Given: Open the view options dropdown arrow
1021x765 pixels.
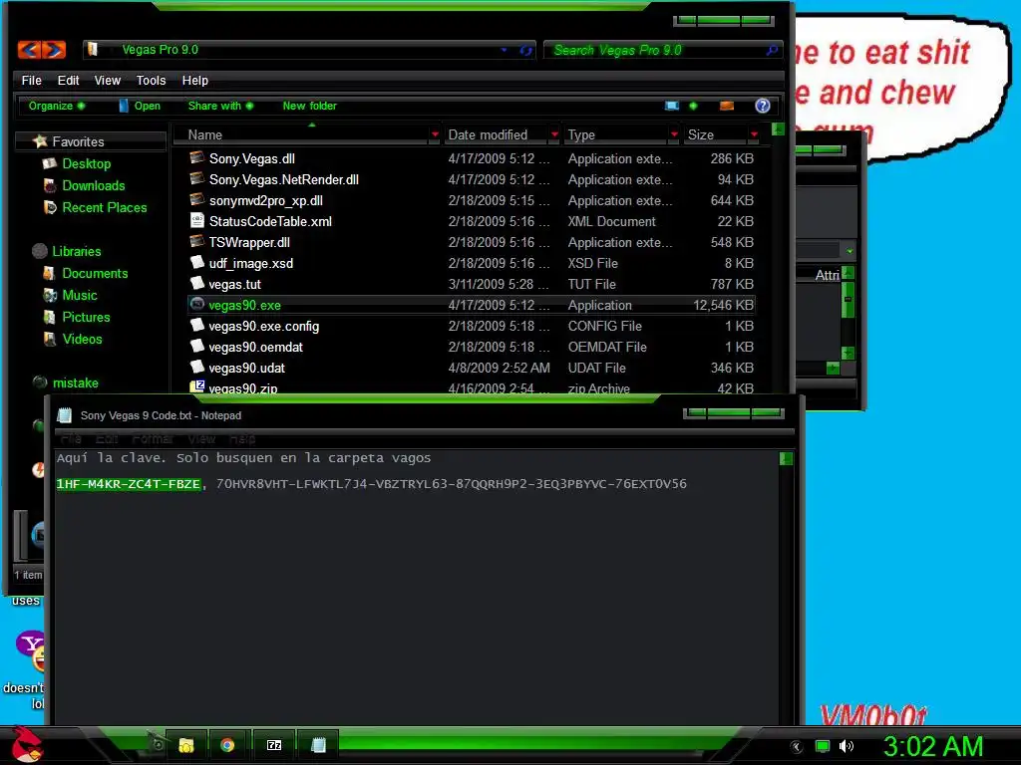Looking at the screenshot, I should tap(693, 106).
